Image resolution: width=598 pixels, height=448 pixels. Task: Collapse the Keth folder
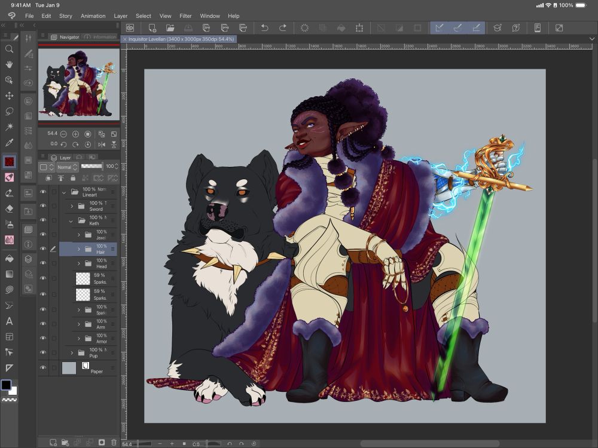71,220
